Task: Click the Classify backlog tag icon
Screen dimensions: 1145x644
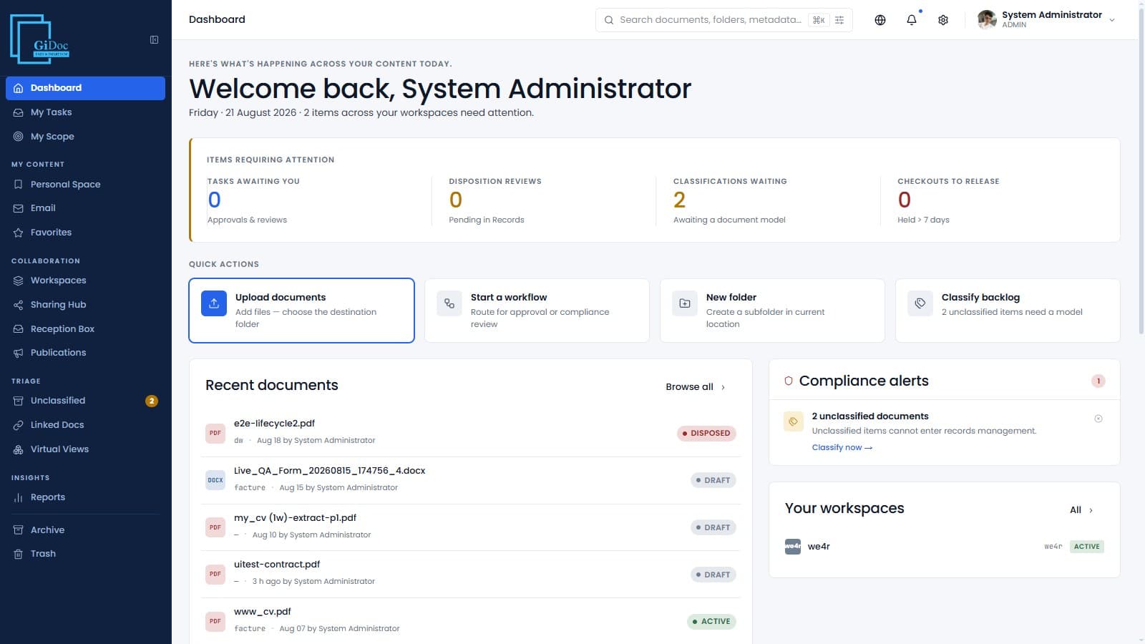Action: tap(920, 303)
